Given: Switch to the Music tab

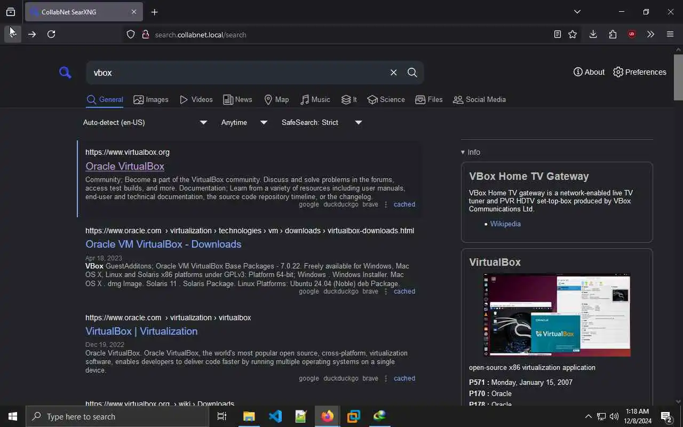Looking at the screenshot, I should [315, 99].
